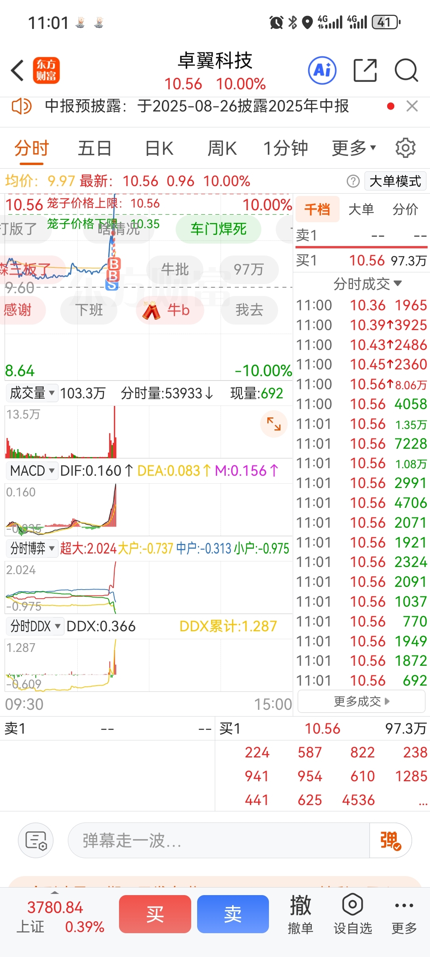This screenshot has height=957, width=430.
Task: Tap the 11:01 10.56 1.35万 trade row
Action: [361, 424]
